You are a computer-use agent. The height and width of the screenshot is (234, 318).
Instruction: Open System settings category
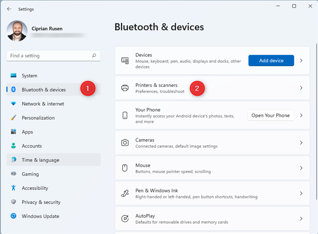click(53, 76)
